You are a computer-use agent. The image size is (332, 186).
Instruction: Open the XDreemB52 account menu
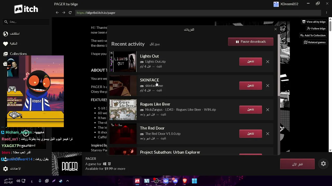pos(286,4)
